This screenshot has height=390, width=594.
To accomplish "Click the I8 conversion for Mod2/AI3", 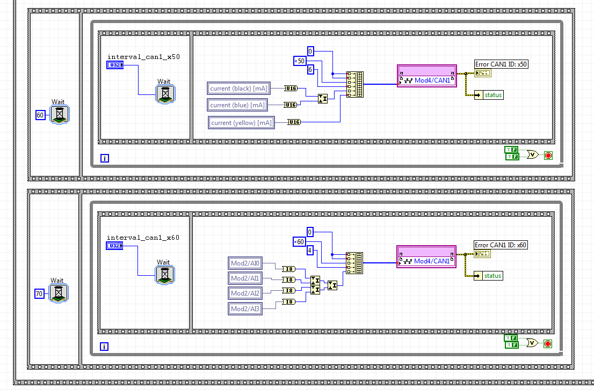I will 288,301.
